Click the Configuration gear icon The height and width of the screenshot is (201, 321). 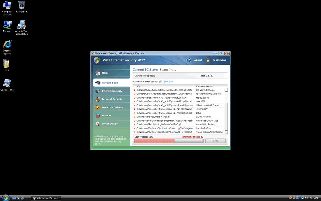pos(98,124)
